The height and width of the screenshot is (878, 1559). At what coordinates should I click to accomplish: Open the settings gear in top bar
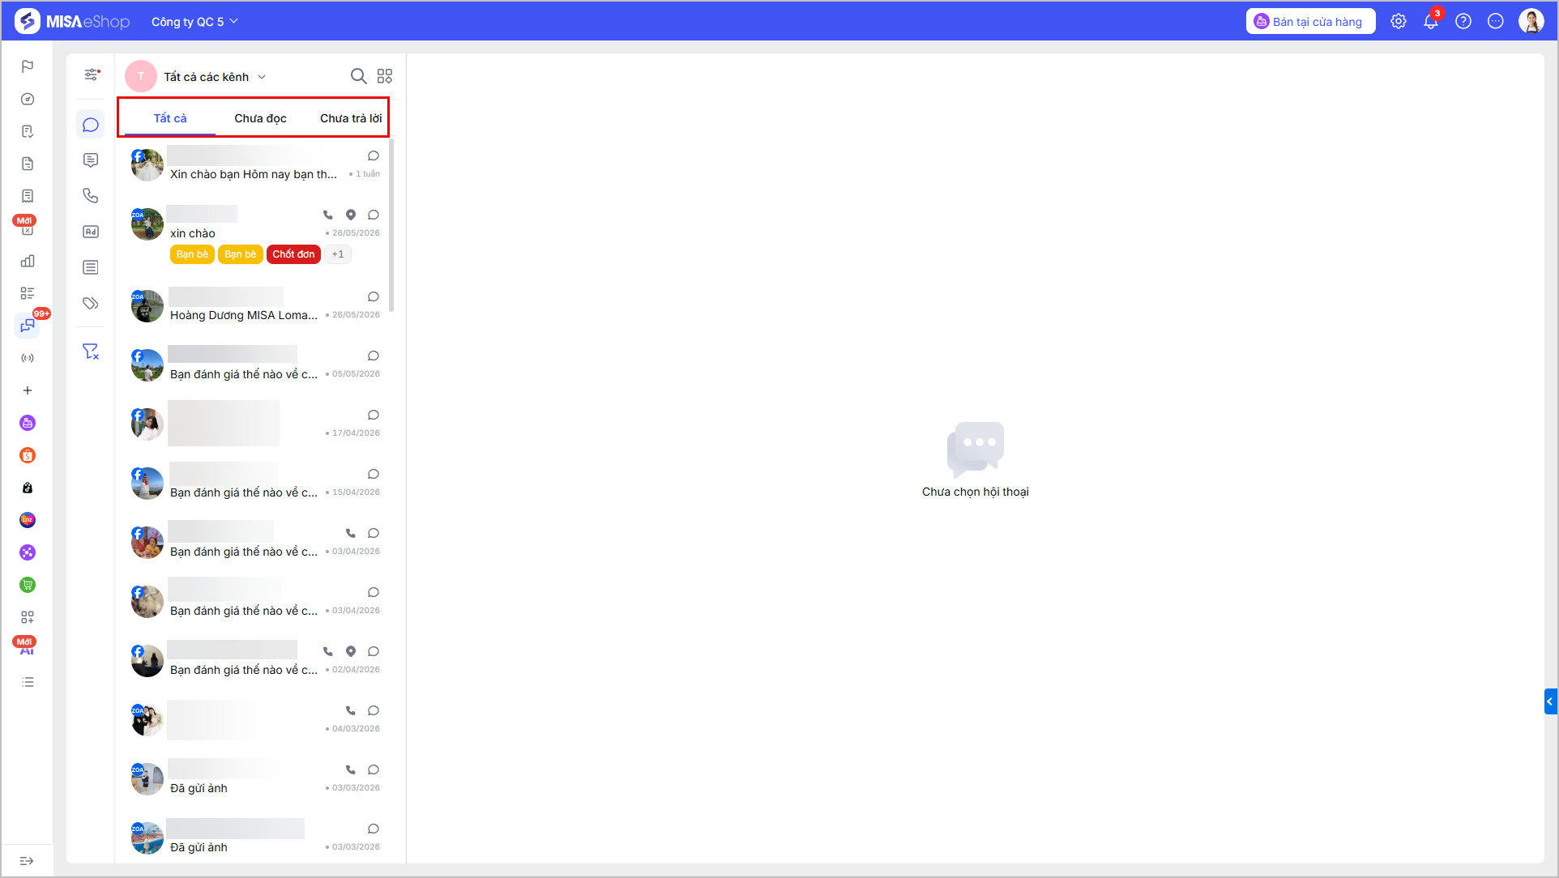(x=1399, y=21)
